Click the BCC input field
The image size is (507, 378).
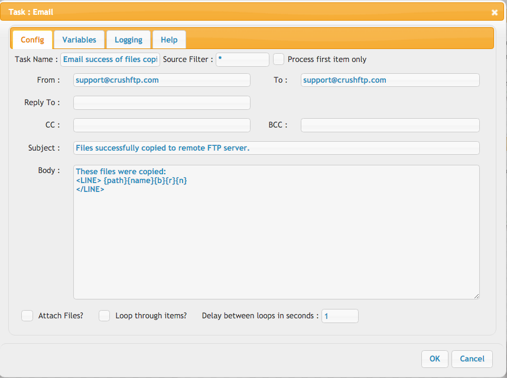pyautogui.click(x=390, y=125)
